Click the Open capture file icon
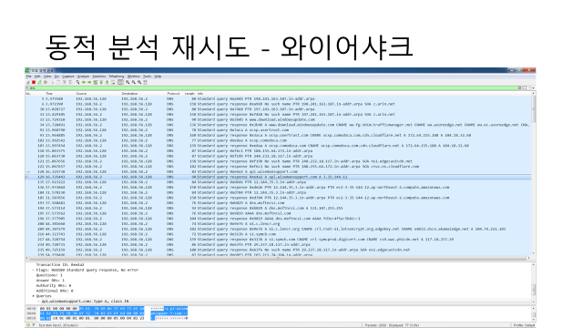 point(53,82)
